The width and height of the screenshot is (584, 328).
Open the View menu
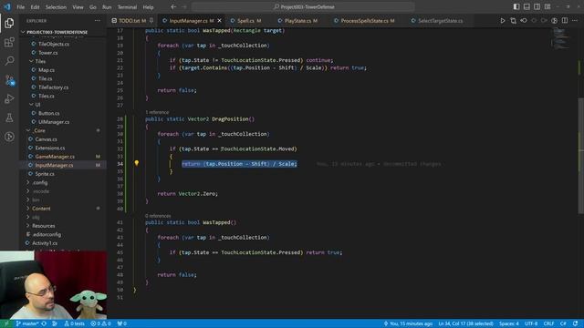pyautogui.click(x=78, y=7)
